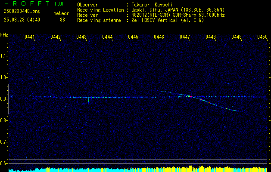Click observer name Takanori Kawachi

(x=152, y=5)
